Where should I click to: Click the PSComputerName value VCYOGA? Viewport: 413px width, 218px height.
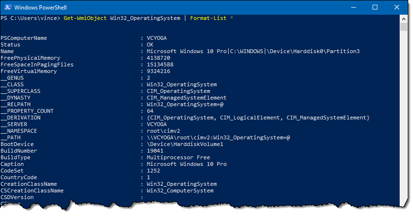157,38
